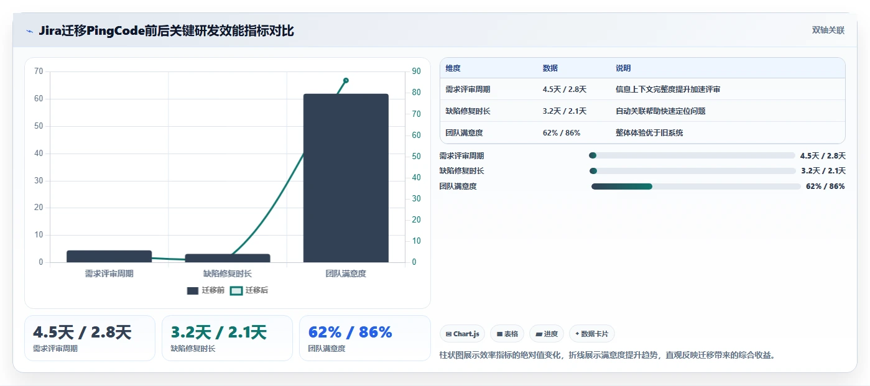
Task: Select the 3.2天 / 2.1天 data card
Action: pyautogui.click(x=227, y=338)
